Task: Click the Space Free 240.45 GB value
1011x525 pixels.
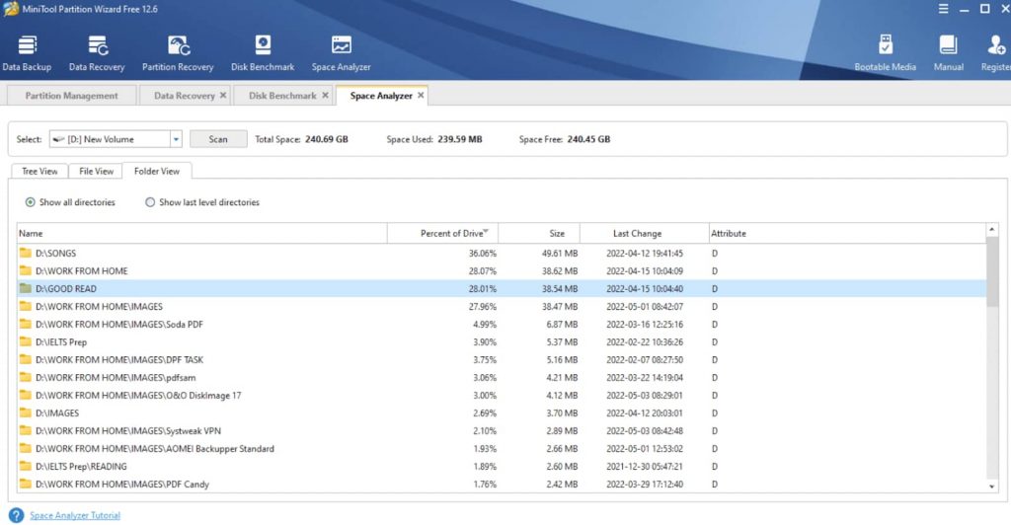Action: (x=588, y=139)
